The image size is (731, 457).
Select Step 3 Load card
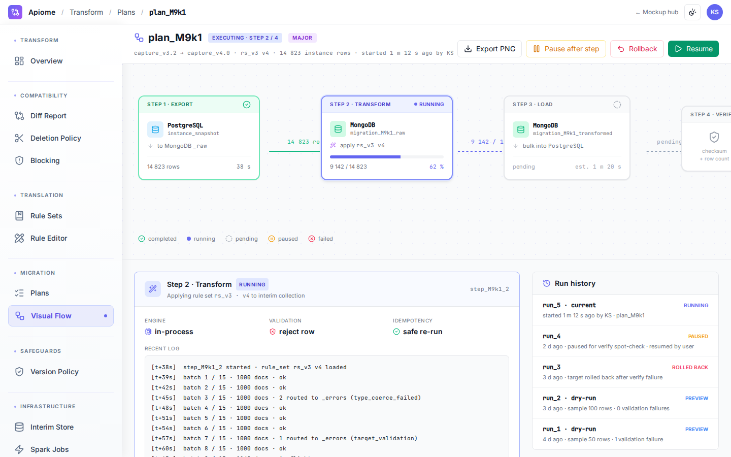pos(567,138)
